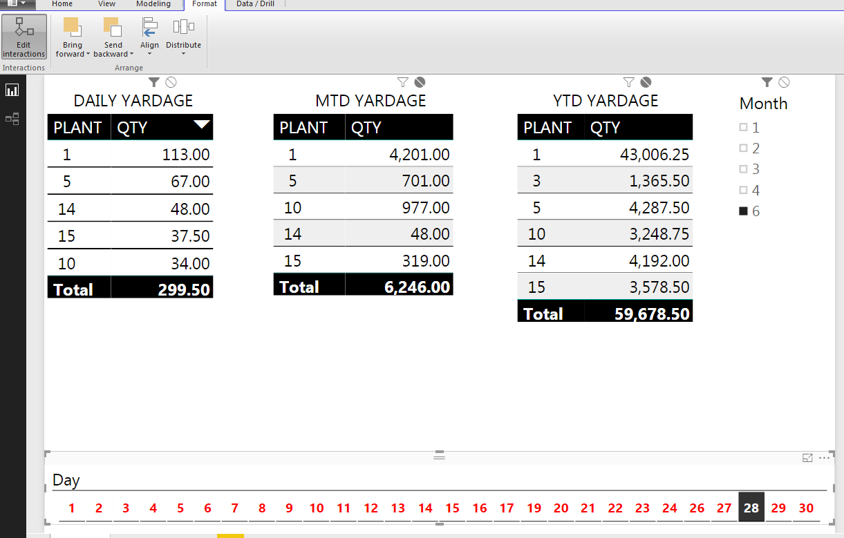The image size is (844, 538).
Task: Set filter interaction for MTD YARDAGE
Action: [x=403, y=82]
